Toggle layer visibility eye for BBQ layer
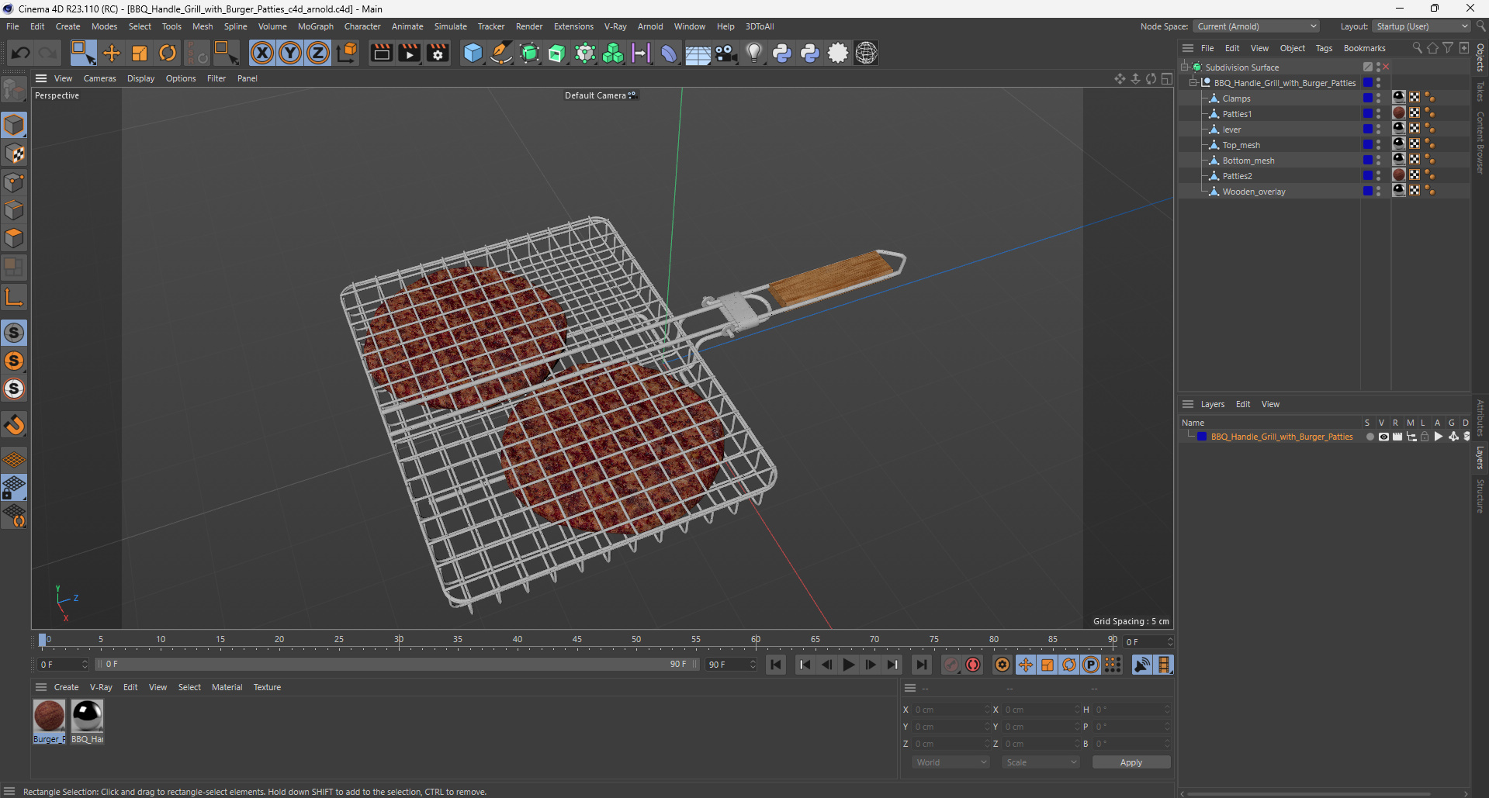 (1383, 437)
